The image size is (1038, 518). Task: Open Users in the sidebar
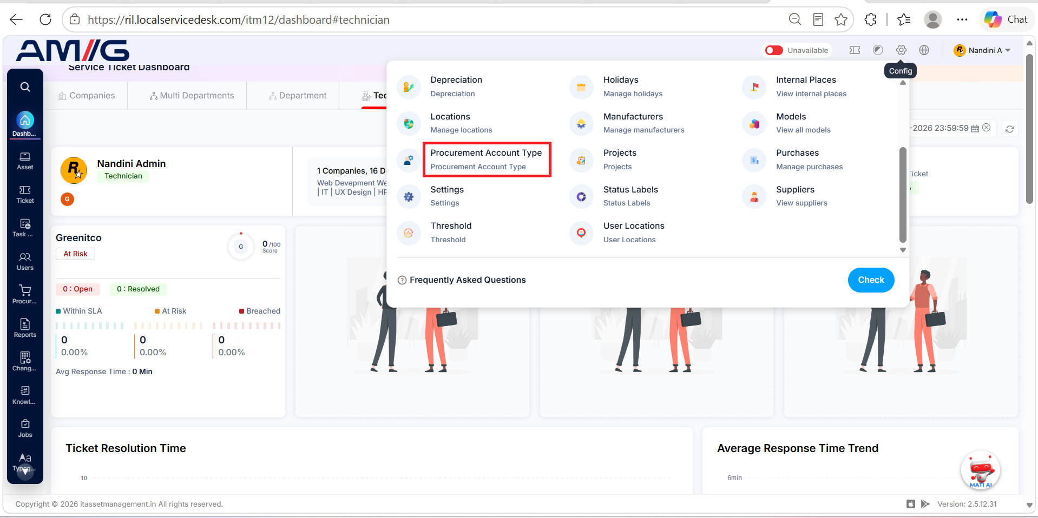pos(25,262)
